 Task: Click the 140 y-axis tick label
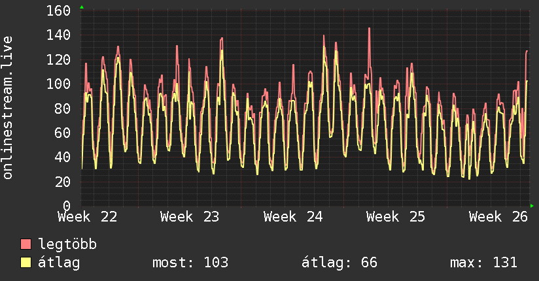point(58,35)
